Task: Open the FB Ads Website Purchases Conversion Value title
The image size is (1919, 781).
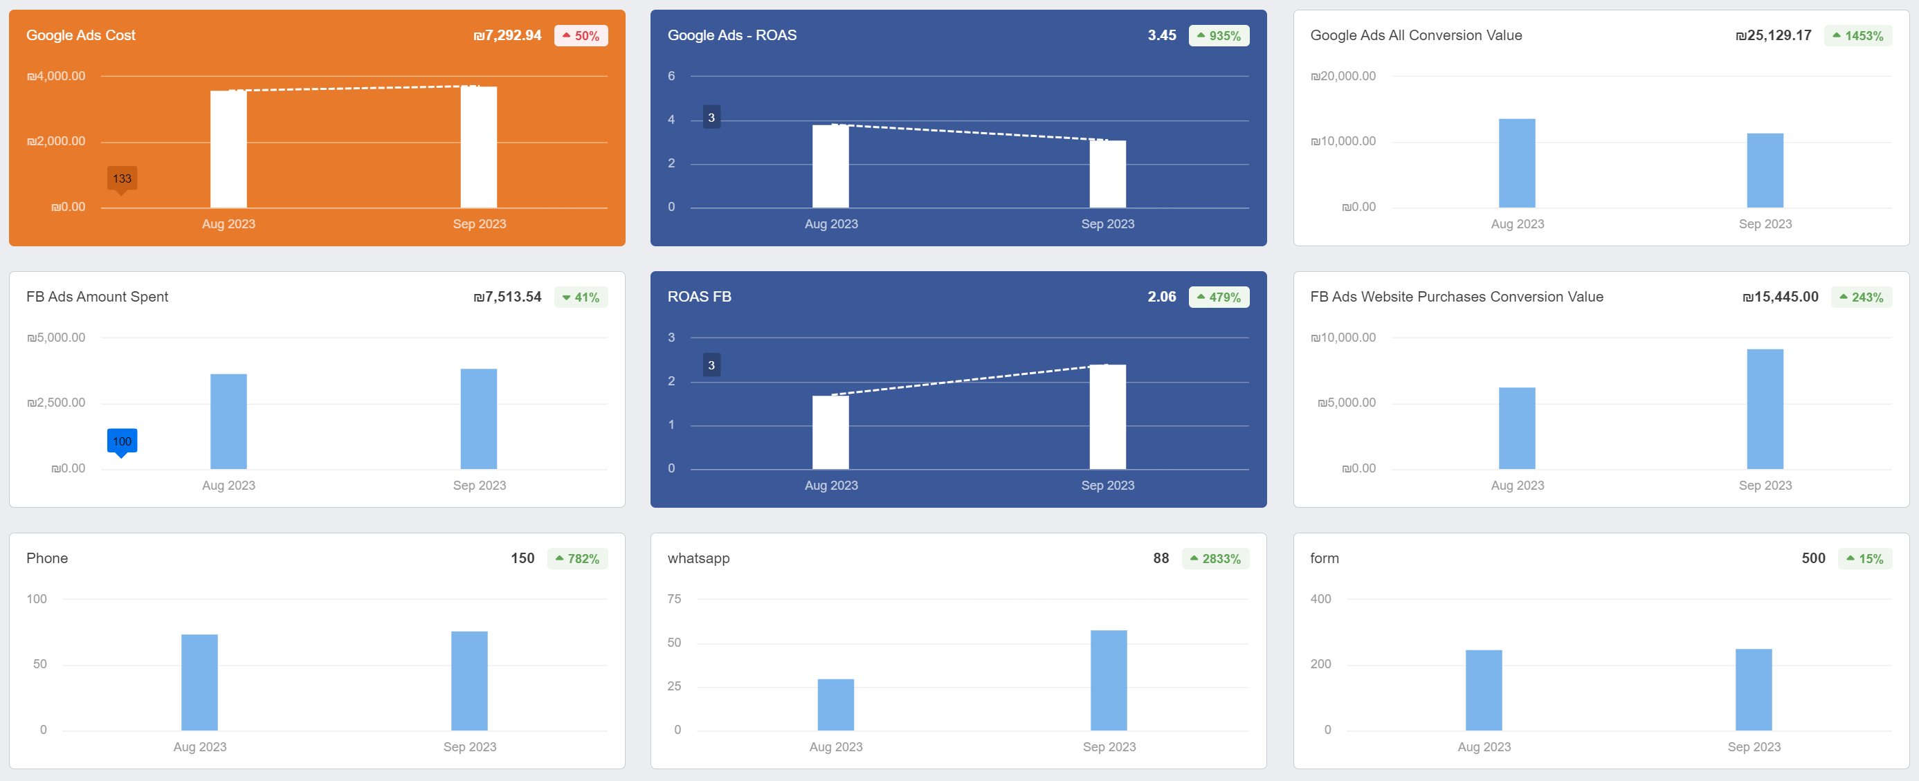Action: (1457, 296)
